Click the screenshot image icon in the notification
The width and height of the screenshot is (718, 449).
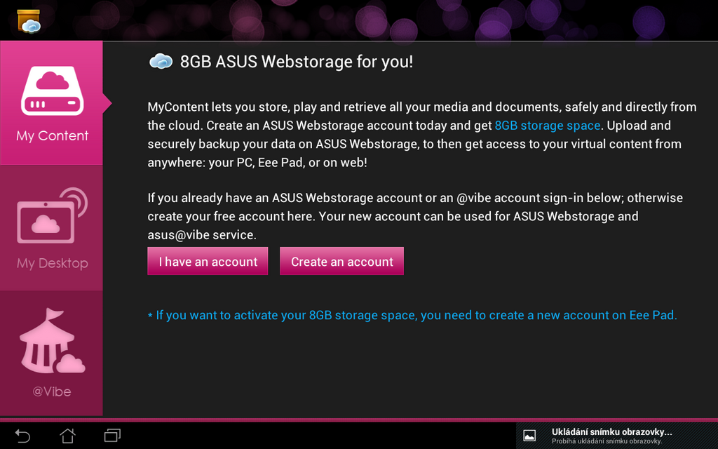click(x=530, y=435)
